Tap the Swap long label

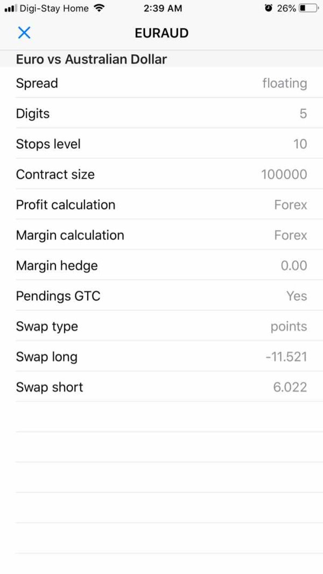[46, 357]
